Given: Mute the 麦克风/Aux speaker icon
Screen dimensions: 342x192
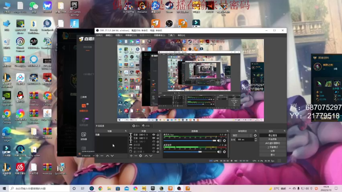Looking at the screenshot, I should pos(219,141).
